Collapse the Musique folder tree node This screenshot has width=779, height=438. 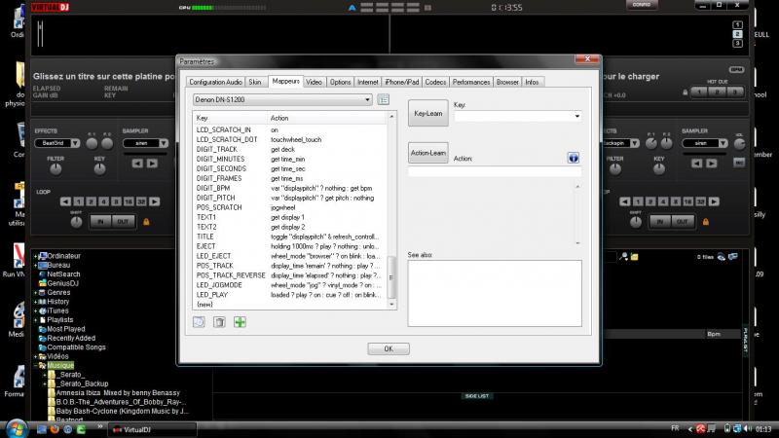click(x=36, y=366)
